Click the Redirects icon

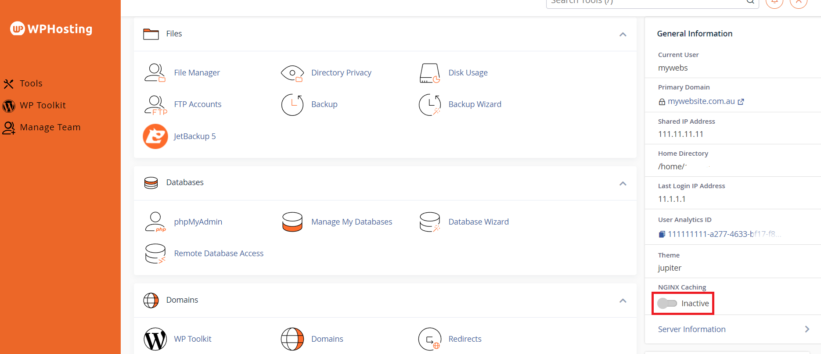point(429,339)
